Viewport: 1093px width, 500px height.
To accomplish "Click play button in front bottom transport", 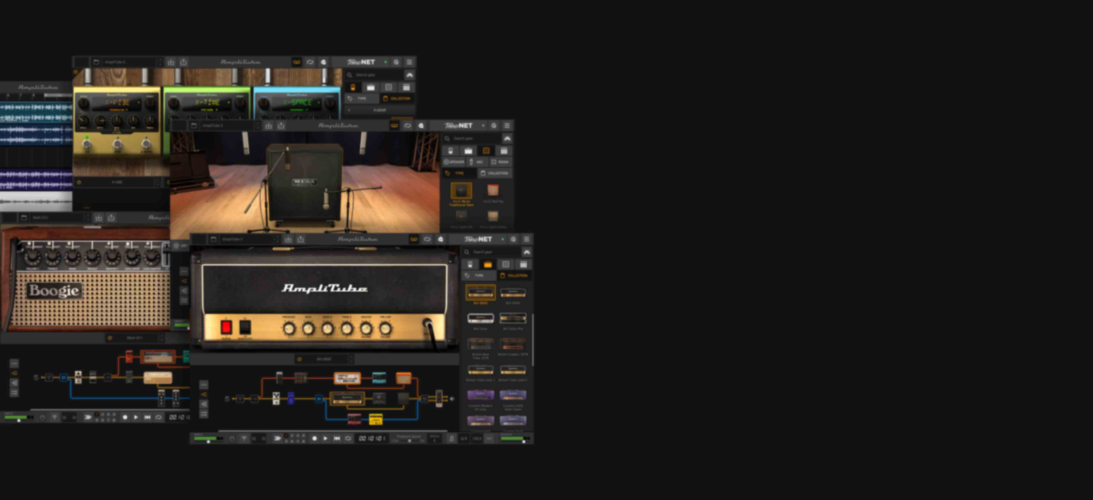I will click(x=325, y=438).
